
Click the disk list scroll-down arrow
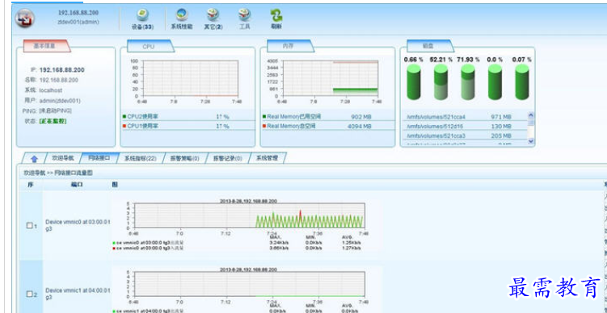[x=531, y=141]
